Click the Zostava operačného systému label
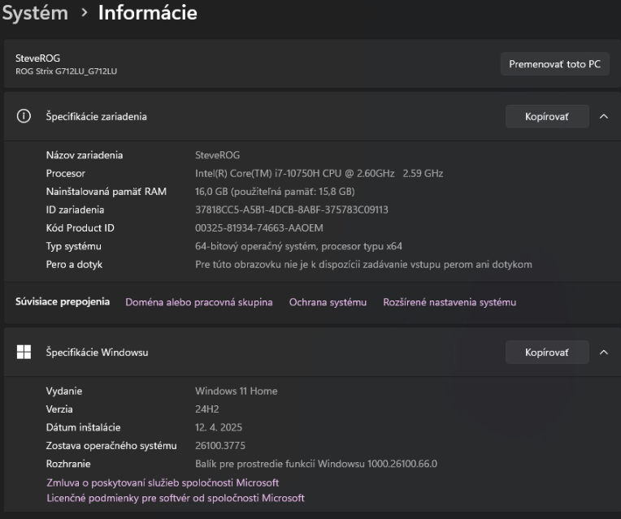Viewport: 621px width, 519px height. pos(111,445)
